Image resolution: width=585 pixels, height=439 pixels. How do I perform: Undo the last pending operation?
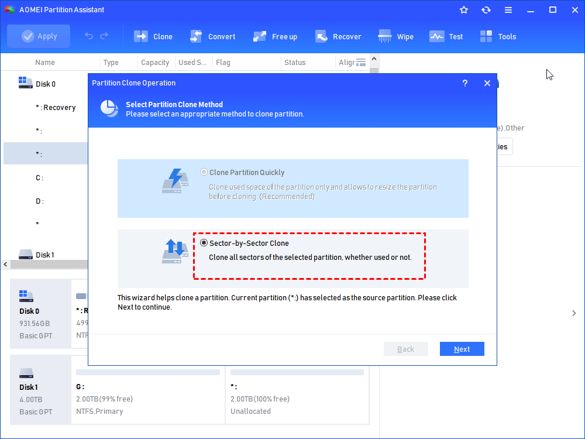coord(89,36)
